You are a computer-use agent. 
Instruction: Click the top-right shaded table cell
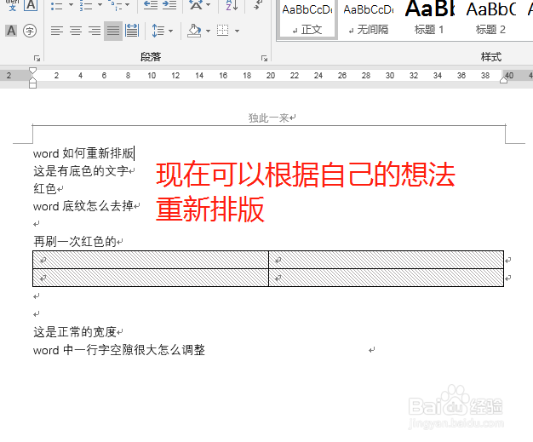(x=387, y=260)
